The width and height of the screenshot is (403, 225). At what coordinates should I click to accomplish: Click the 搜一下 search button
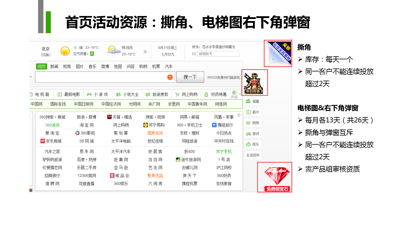(x=190, y=77)
